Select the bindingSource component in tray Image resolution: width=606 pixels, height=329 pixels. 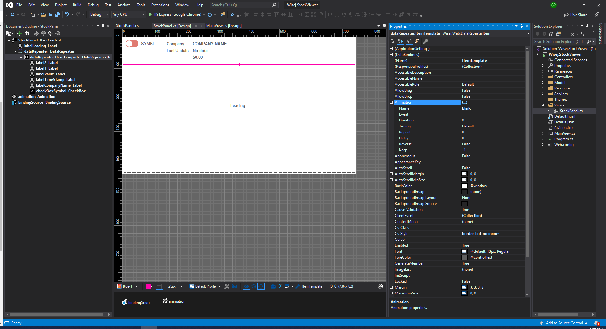tap(137, 302)
